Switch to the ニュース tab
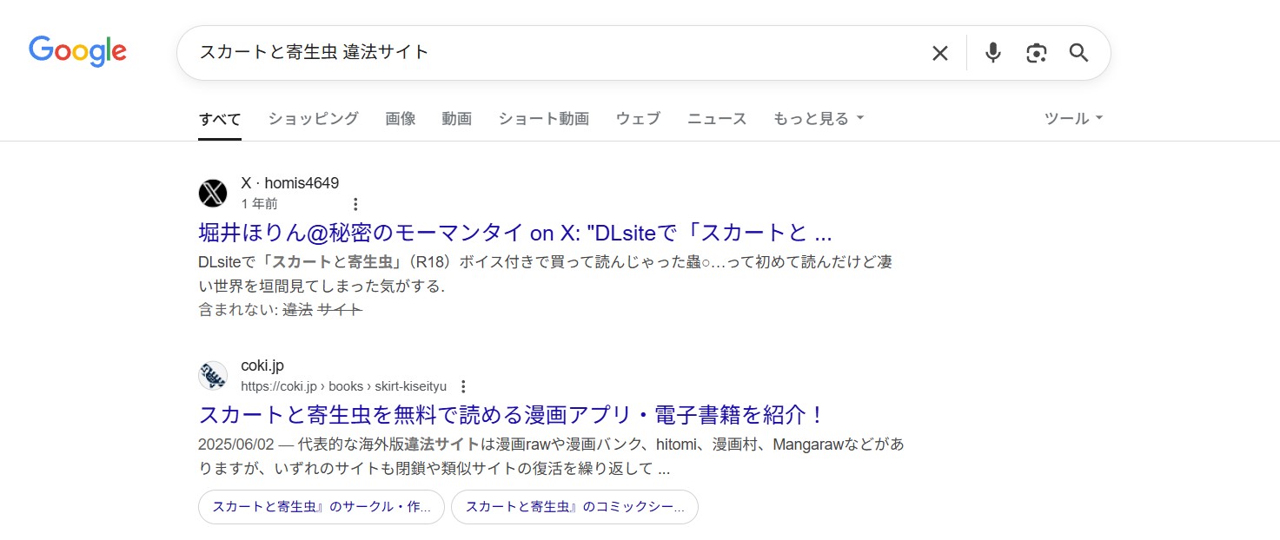This screenshot has height=540, width=1280. click(x=716, y=118)
